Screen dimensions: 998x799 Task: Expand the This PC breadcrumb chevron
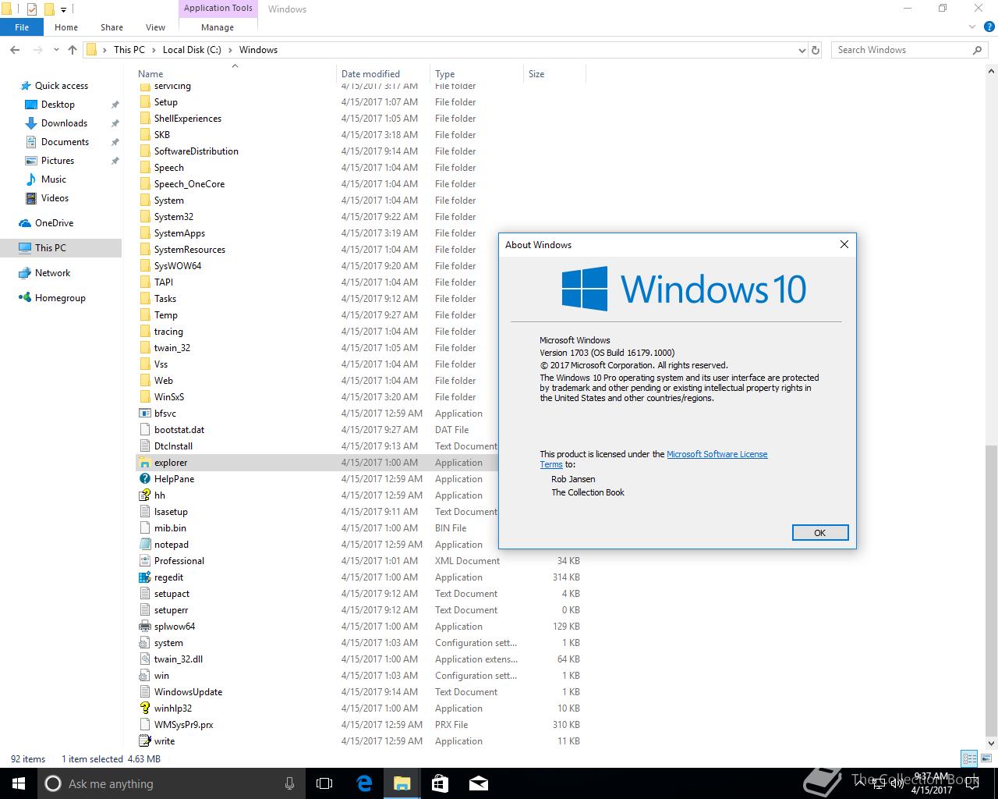pos(154,50)
